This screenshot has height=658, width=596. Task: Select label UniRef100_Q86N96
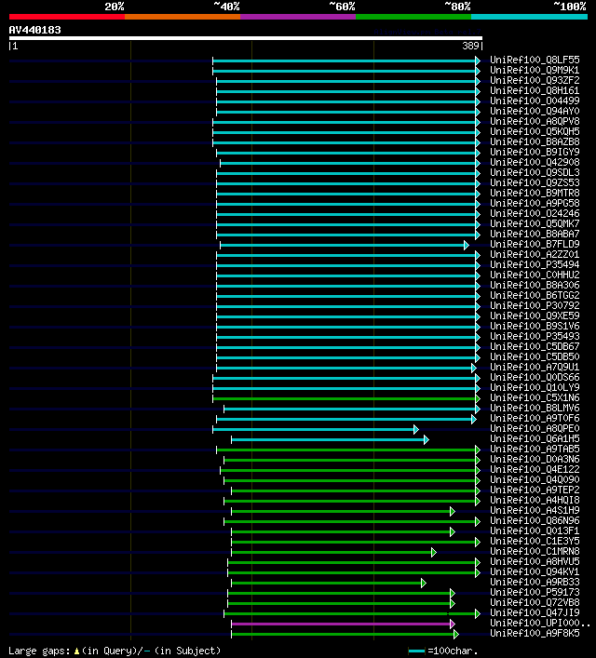[x=535, y=520]
